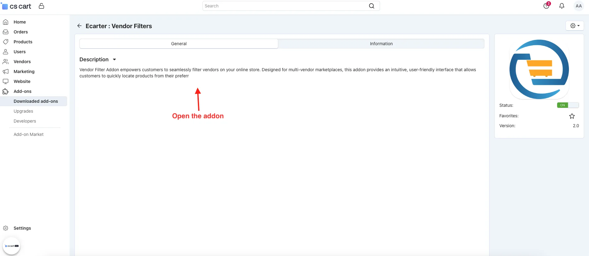This screenshot has width=589, height=256.
Task: Open the gear actions dropdown
Action: click(575, 26)
